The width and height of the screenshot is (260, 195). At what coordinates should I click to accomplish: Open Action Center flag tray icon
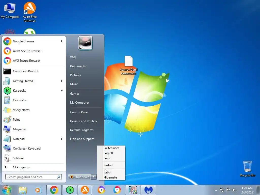click(x=228, y=190)
